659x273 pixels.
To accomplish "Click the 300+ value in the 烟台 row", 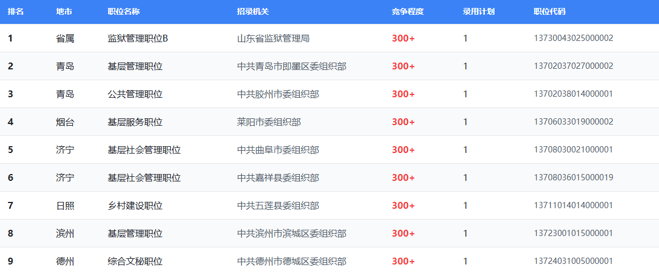I will (x=403, y=122).
